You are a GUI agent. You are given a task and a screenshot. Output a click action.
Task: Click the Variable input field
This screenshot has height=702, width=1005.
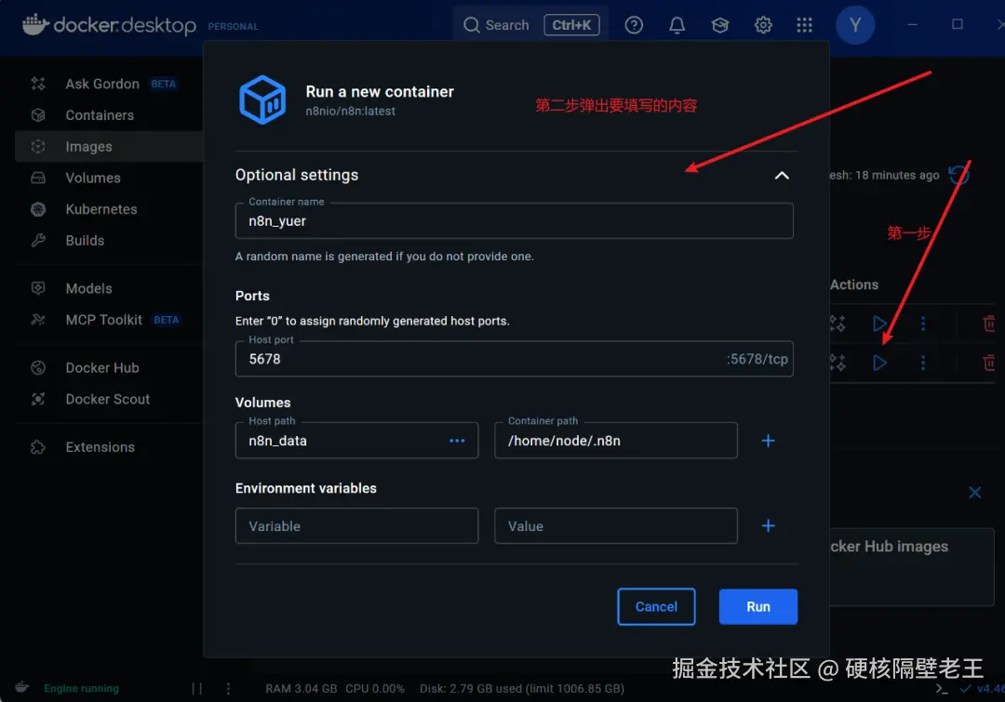pos(357,526)
